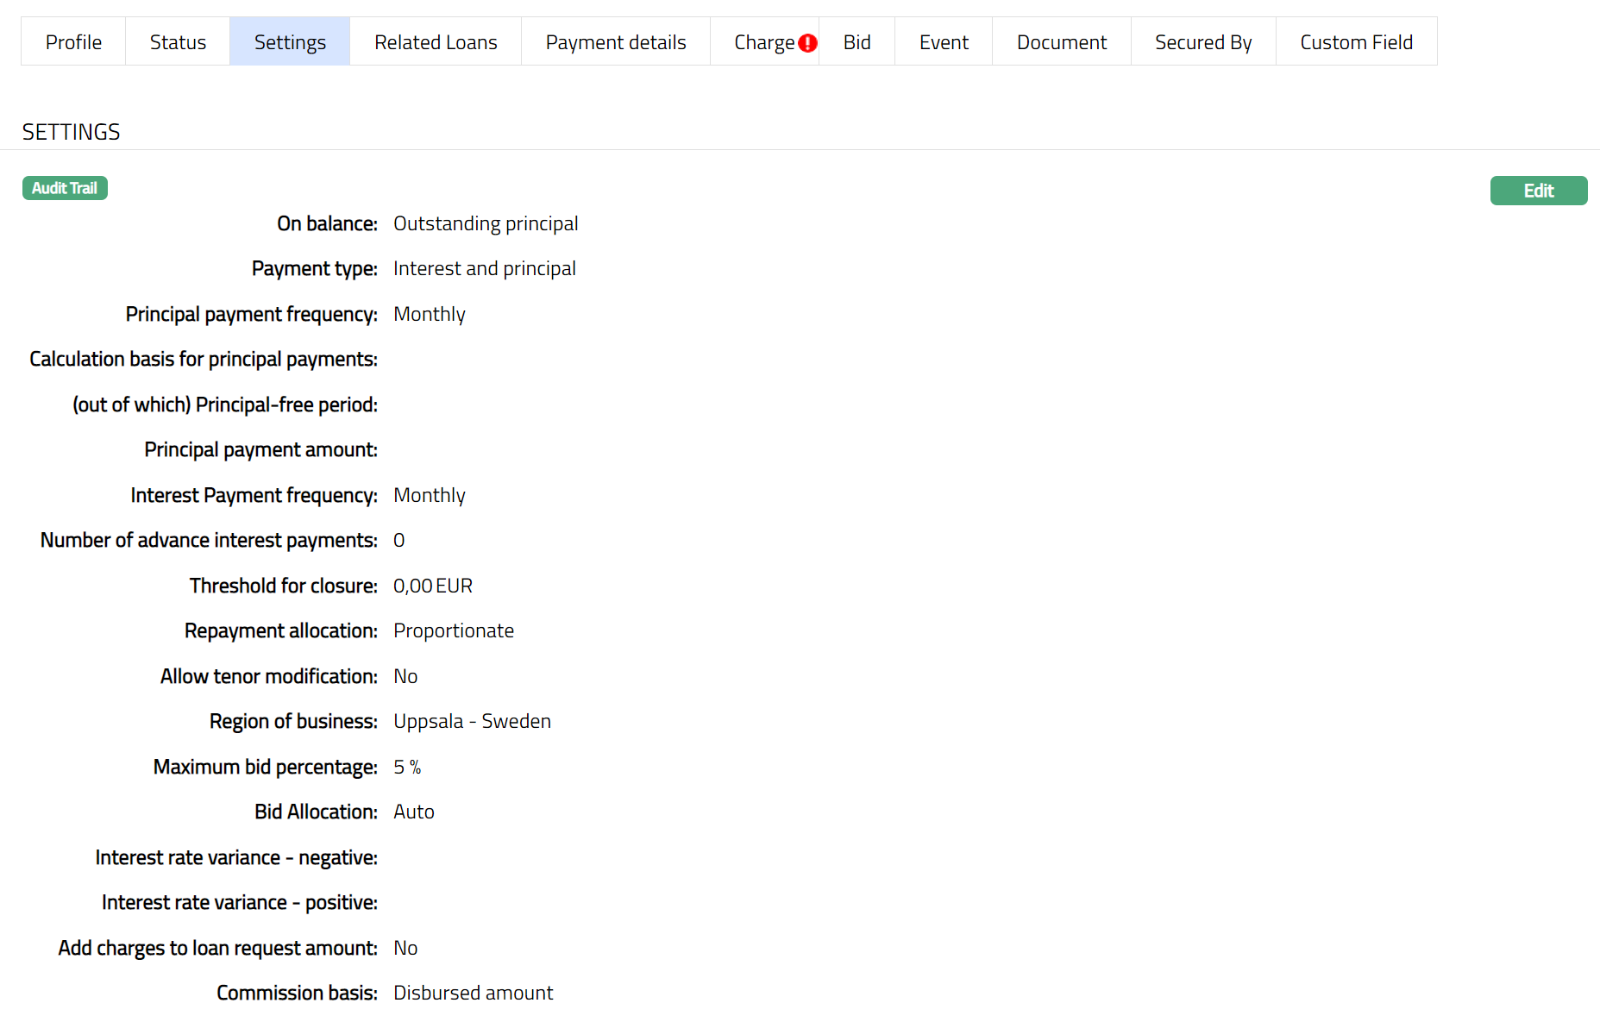Viewport: 1600px width, 1022px height.
Task: Open the Payment details tab
Action: point(616,42)
